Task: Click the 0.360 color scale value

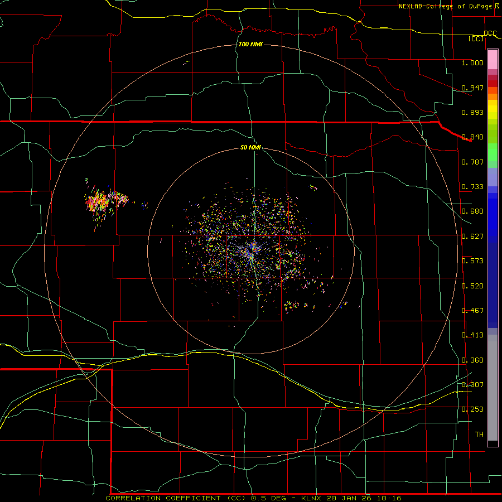Action: 472,360
